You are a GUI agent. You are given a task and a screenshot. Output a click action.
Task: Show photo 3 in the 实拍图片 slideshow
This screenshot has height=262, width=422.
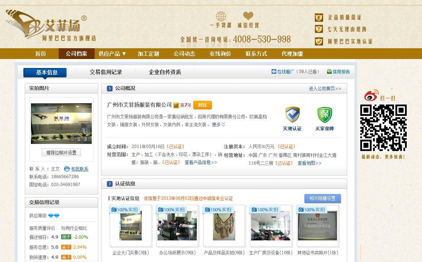(x=85, y=139)
